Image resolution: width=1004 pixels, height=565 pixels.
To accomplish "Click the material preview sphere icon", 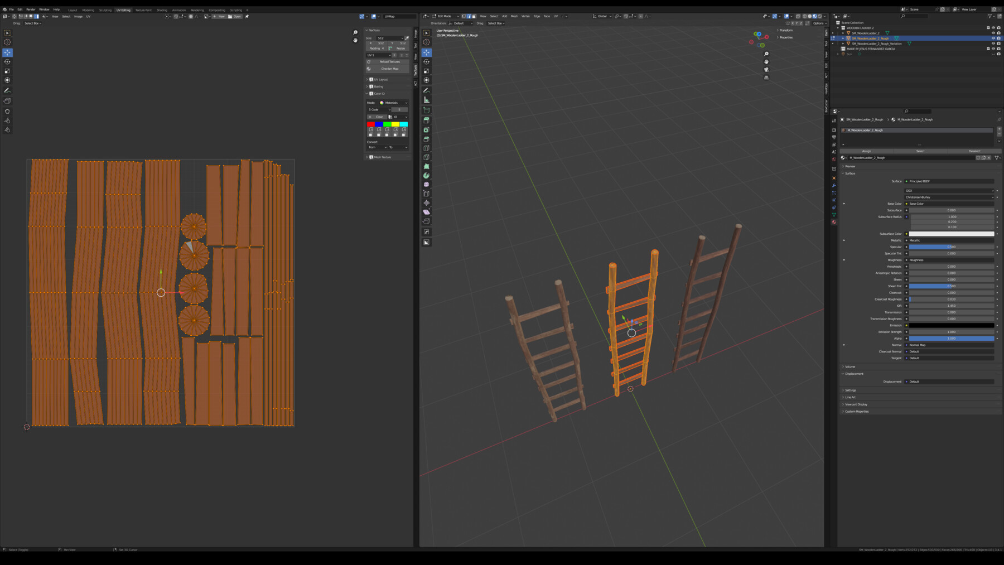I will 814,16.
